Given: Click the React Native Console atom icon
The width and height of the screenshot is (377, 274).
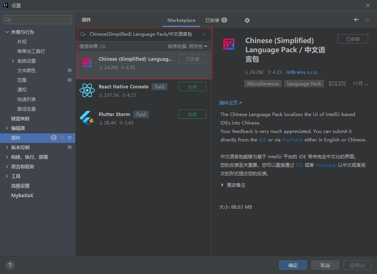Looking at the screenshot, I should [x=87, y=90].
